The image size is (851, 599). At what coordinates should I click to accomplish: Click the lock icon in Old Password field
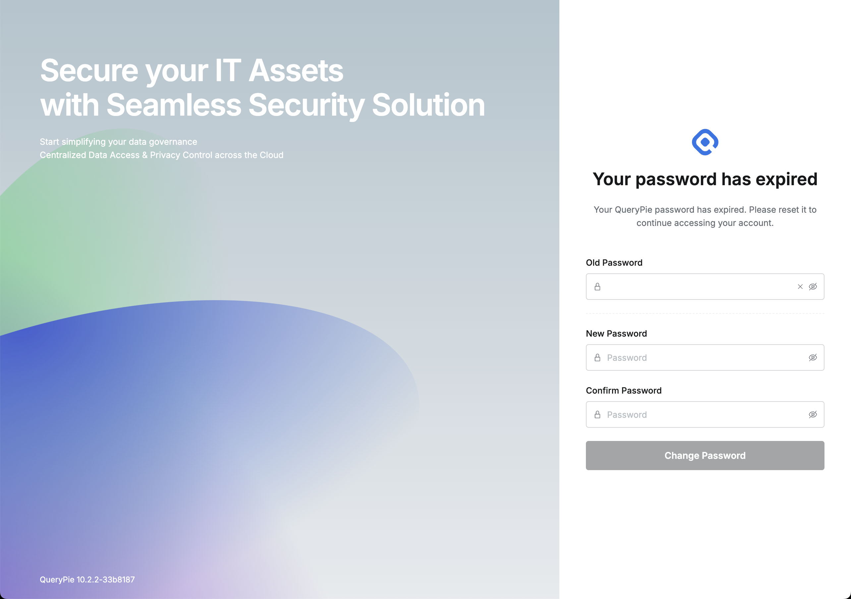click(x=597, y=287)
